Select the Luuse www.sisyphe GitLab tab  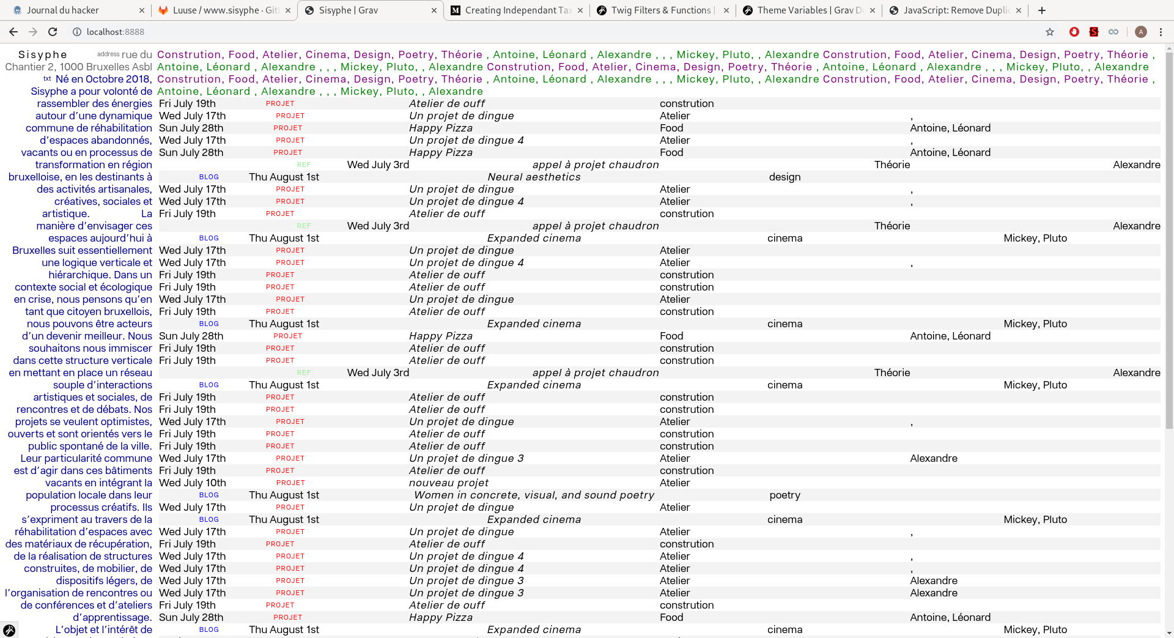click(220, 10)
